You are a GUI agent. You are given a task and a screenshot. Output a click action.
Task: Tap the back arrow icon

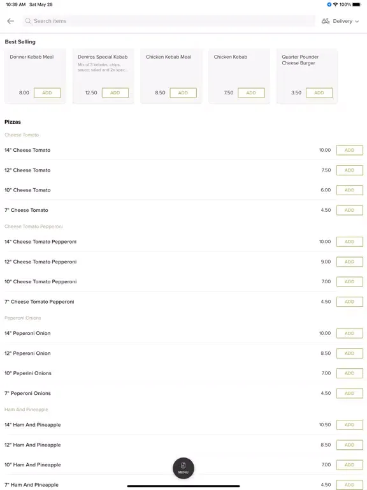(11, 21)
